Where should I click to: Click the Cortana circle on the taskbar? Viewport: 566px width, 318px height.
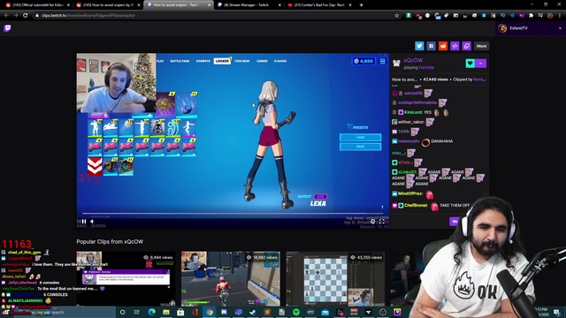pyautogui.click(x=122, y=312)
